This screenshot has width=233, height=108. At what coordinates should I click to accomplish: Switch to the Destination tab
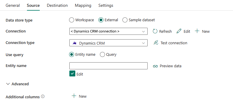pyautogui.click(x=57, y=6)
